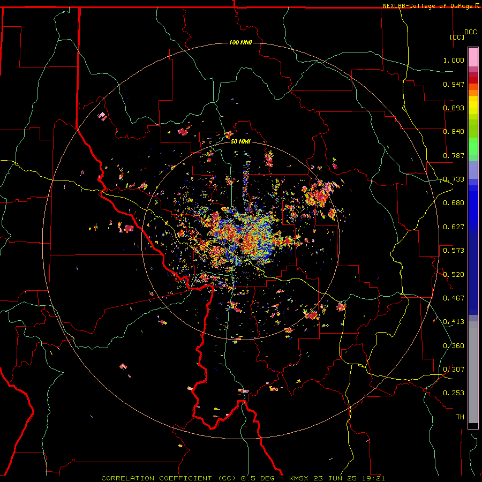Click the 0.520 color scale value
The width and height of the screenshot is (482, 482).
click(454, 275)
